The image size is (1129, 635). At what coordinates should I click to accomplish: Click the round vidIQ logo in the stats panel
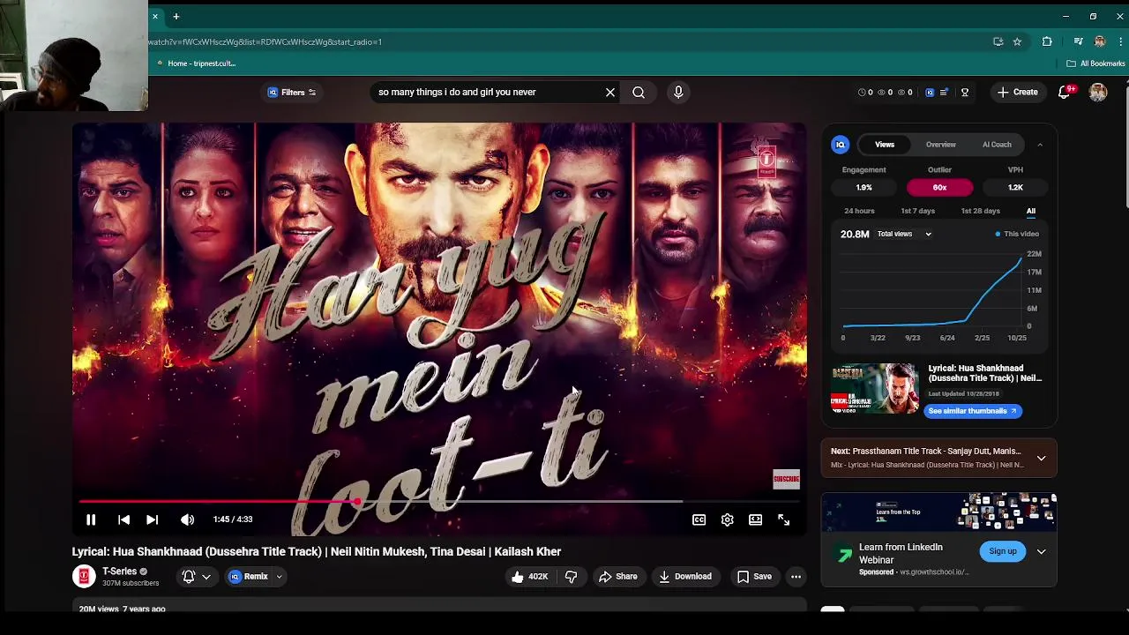841,145
